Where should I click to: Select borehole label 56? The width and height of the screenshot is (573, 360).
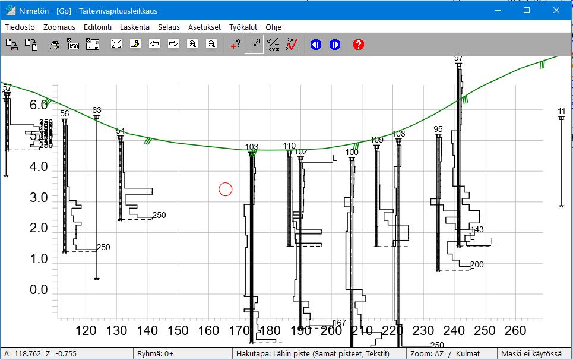pos(65,113)
